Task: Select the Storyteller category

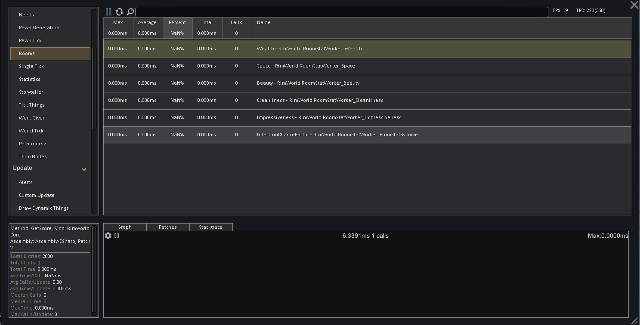Action: pos(50,92)
